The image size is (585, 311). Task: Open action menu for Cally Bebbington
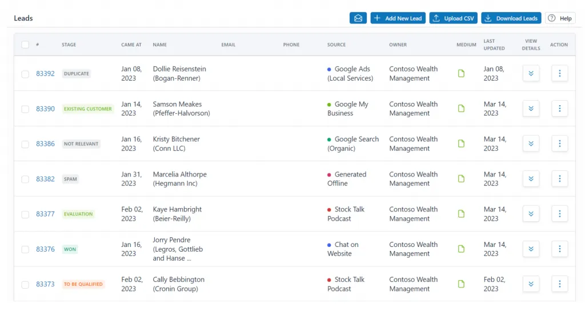click(560, 284)
